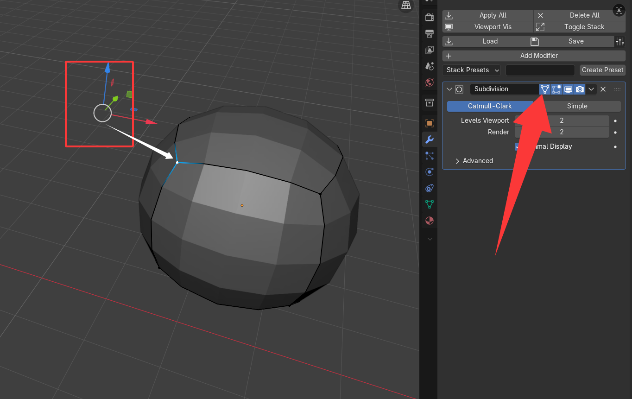Open the Material properties tab
The image size is (632, 399).
[x=430, y=221]
